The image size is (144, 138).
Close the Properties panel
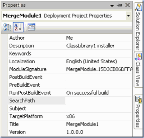[128, 5]
